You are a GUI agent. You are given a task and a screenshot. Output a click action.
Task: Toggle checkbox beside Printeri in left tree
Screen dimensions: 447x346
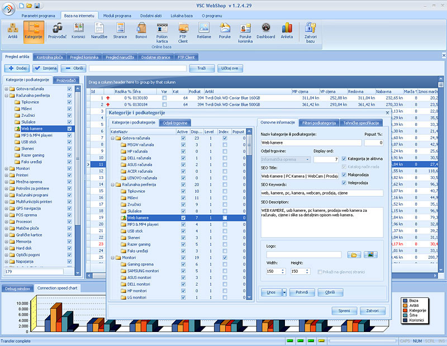pyautogui.click(x=69, y=175)
